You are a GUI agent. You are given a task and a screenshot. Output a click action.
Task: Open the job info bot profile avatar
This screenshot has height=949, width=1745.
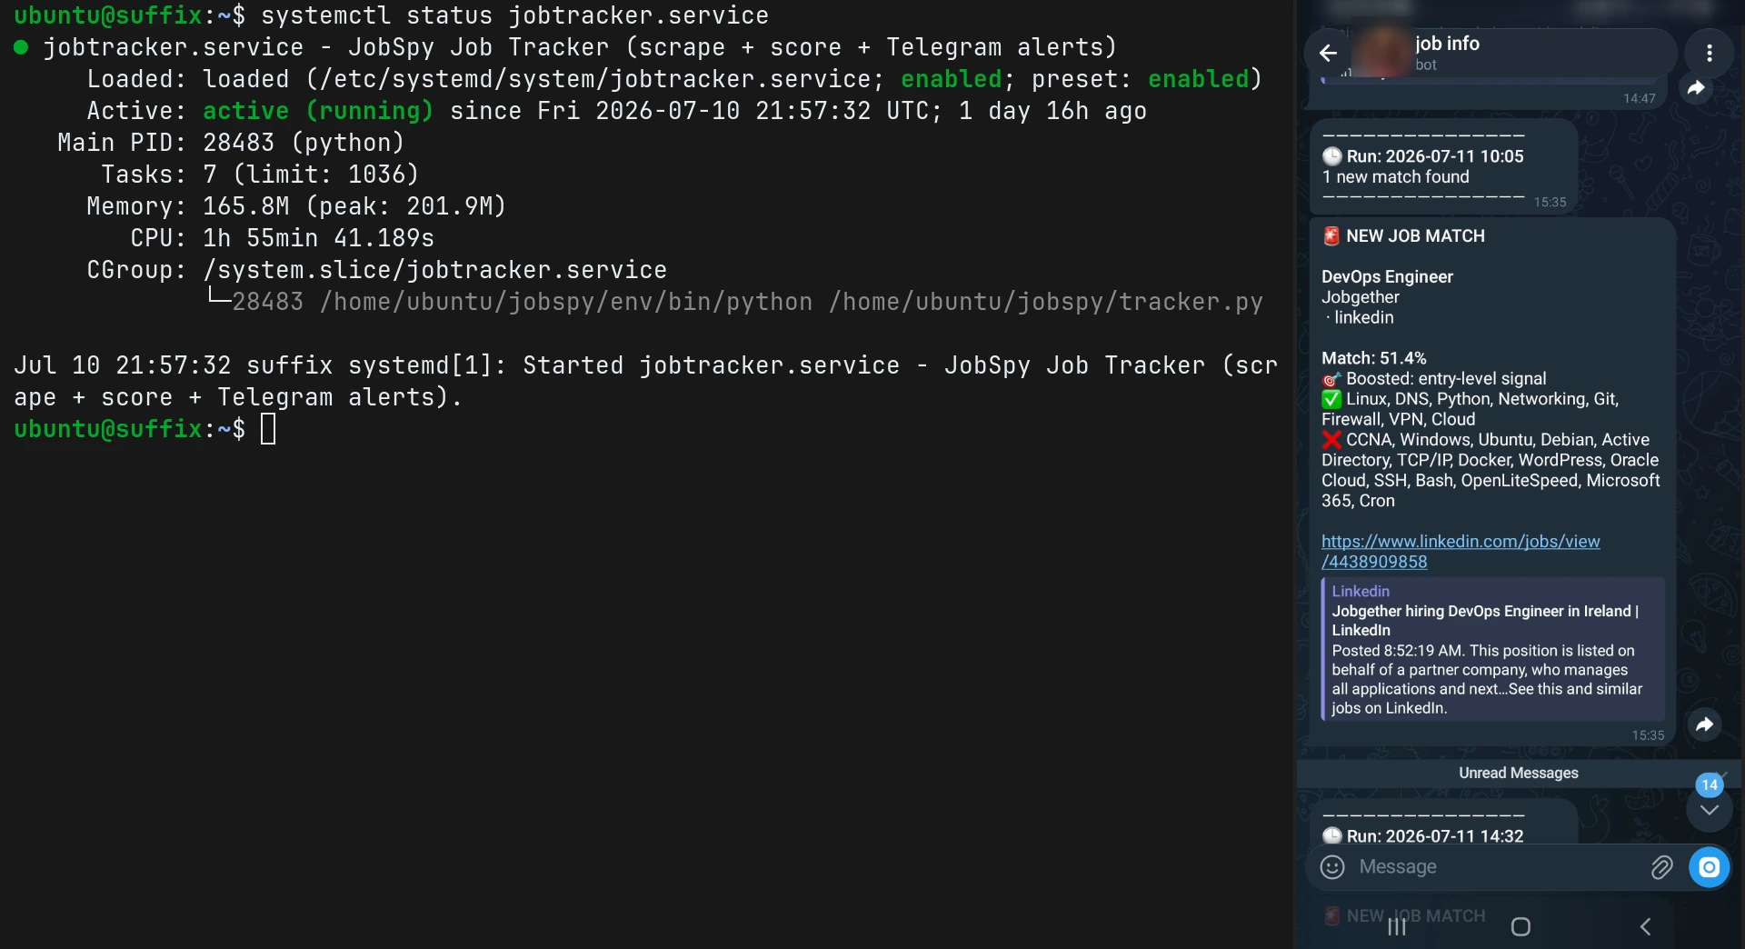tap(1384, 53)
